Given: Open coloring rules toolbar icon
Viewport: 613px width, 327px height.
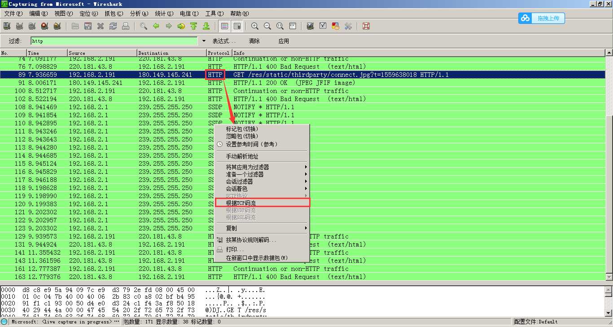Looking at the screenshot, I should 335,26.
